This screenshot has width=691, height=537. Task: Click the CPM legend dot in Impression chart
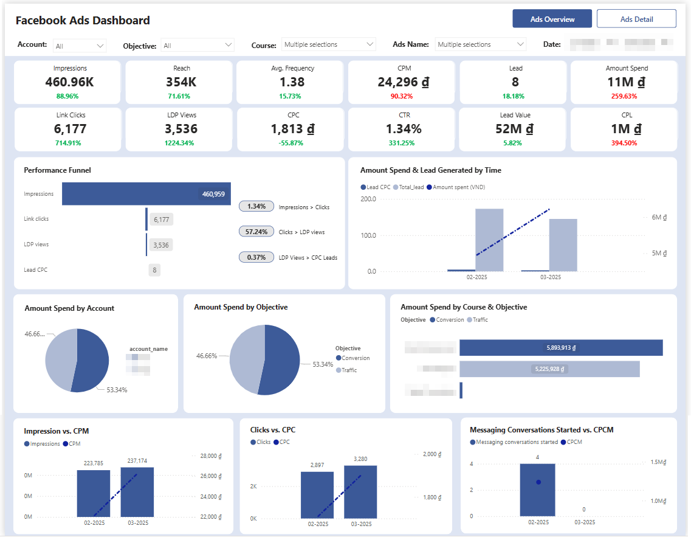pyautogui.click(x=66, y=444)
